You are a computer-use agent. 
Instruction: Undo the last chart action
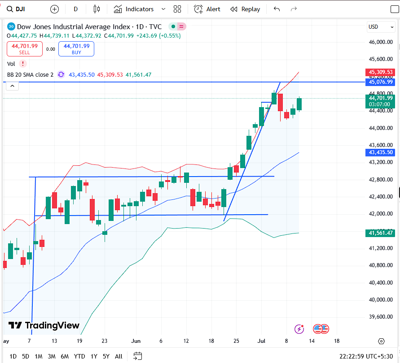pos(277,9)
